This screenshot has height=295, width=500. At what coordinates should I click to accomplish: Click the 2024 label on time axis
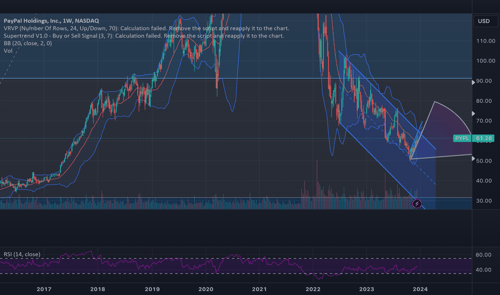[x=420, y=289]
